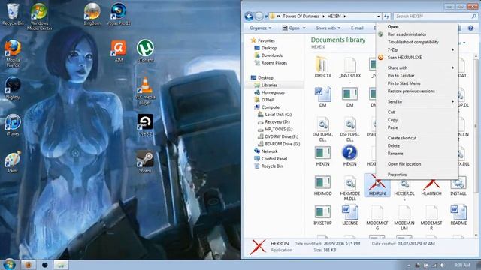
Task: Select the DIRECTX folder in HEXEN
Action: pyautogui.click(x=322, y=67)
